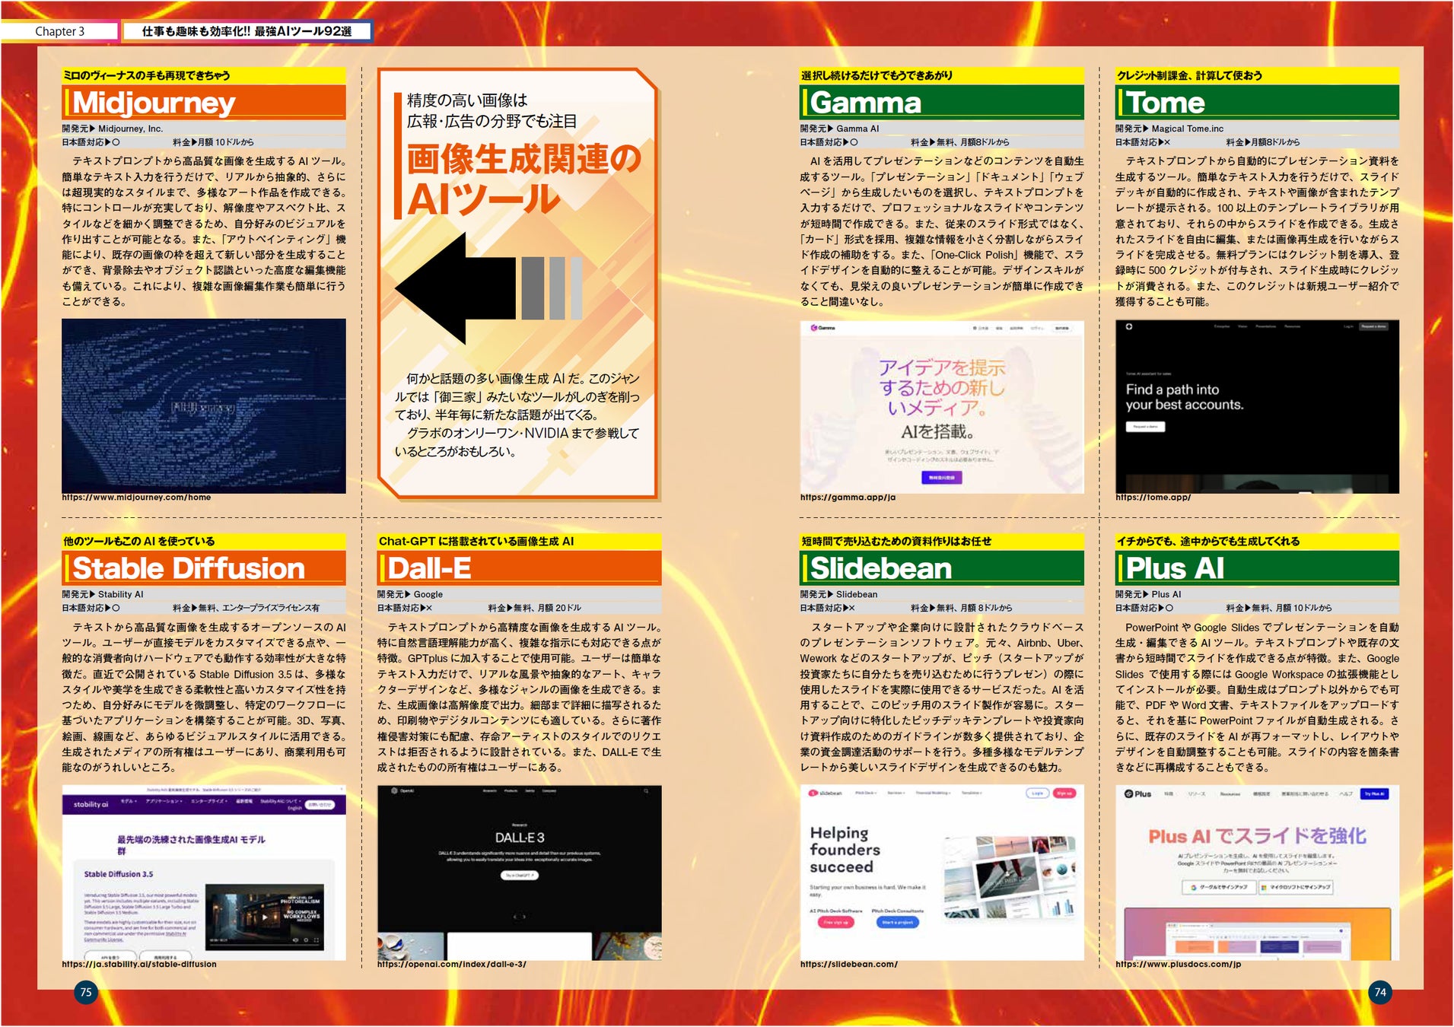The image size is (1454, 1027).
Task: Click the heading '画像生成関連のAIツール'
Action: tap(524, 180)
